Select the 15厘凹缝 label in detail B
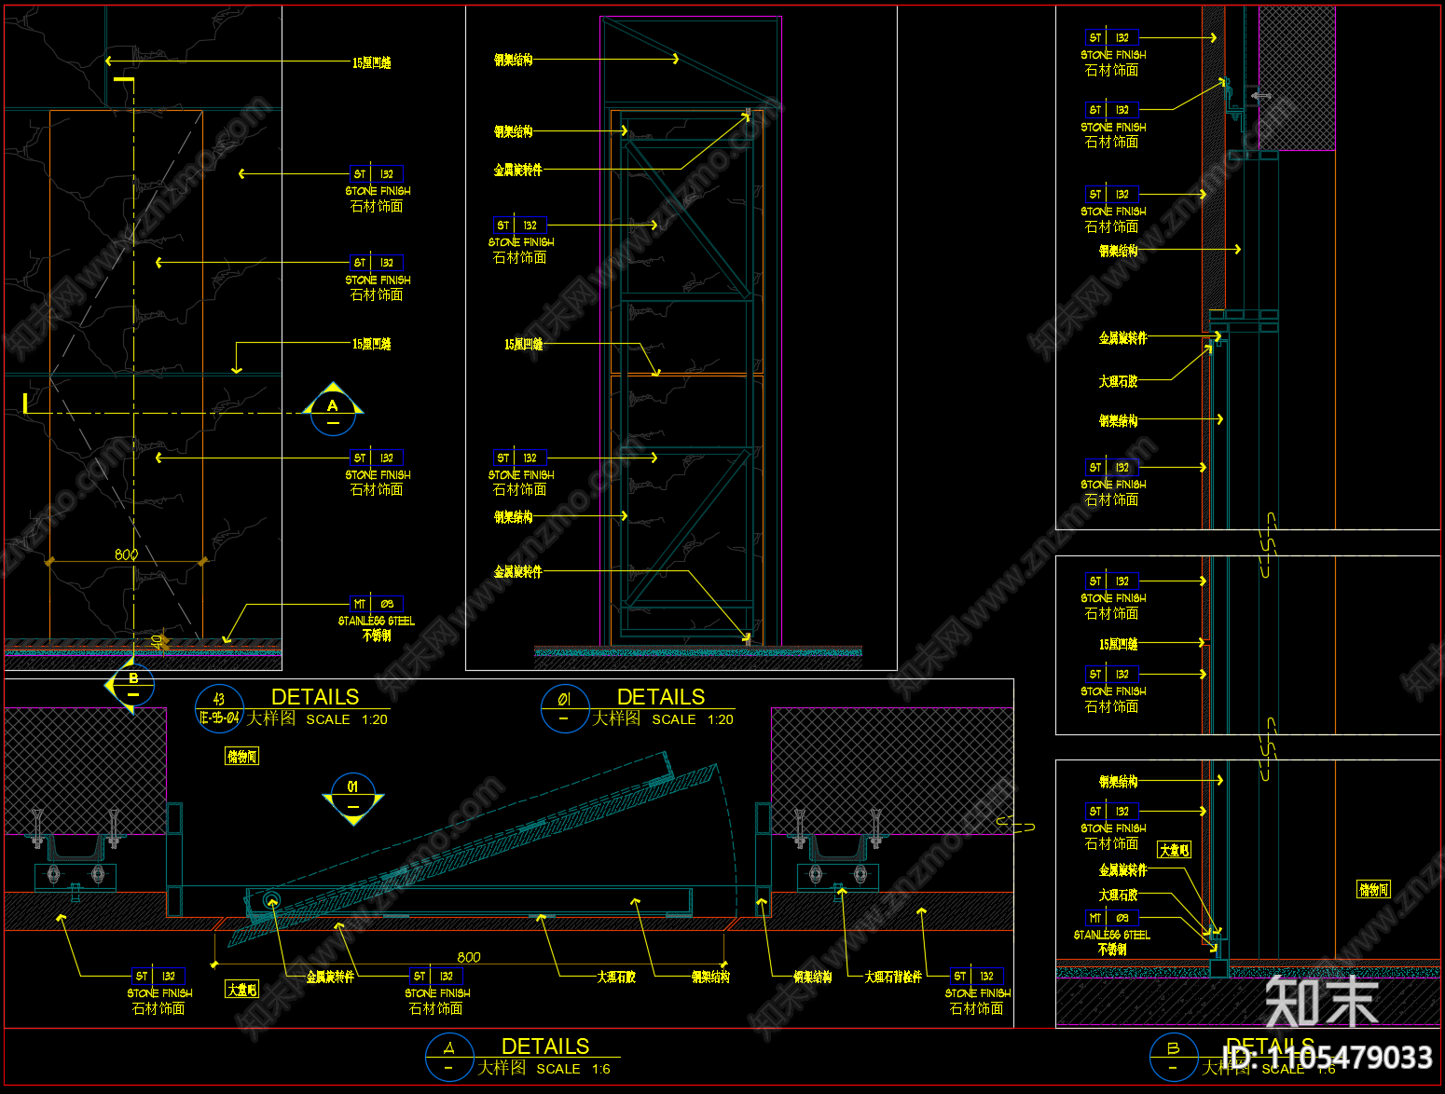This screenshot has height=1094, width=1445. pos(1119,644)
